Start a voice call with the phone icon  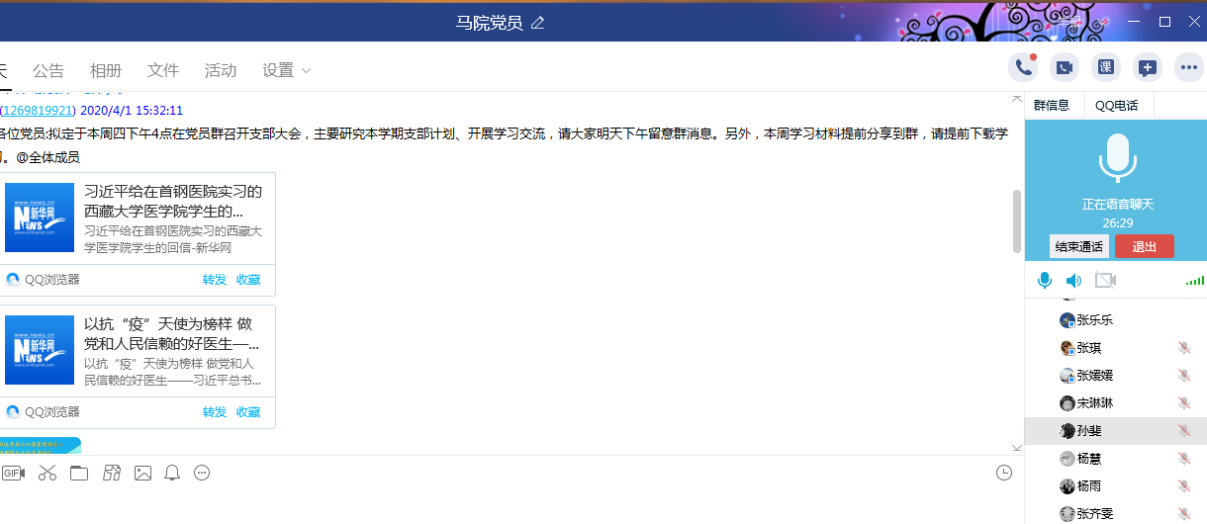[1023, 68]
